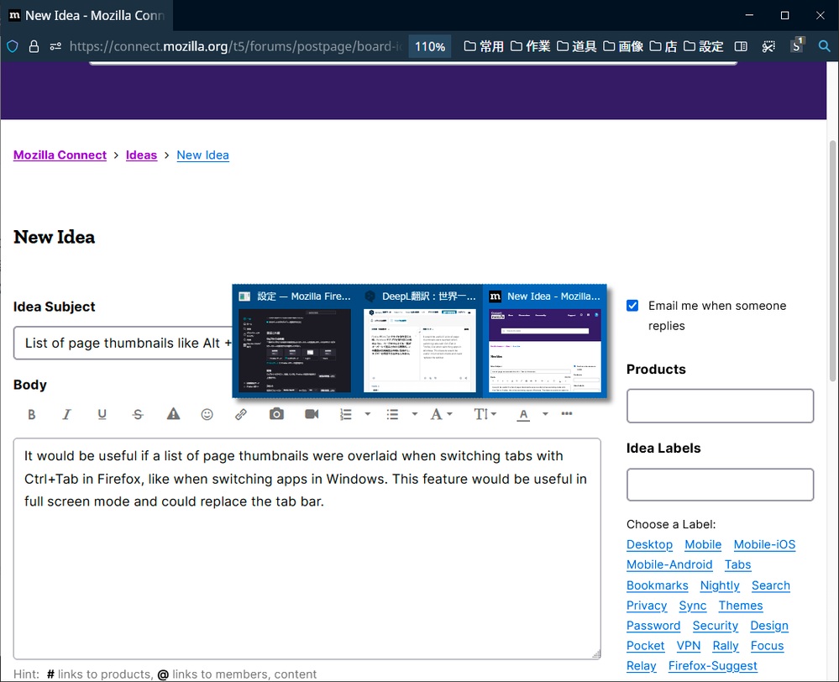Viewport: 839px width, 682px height.
Task: Click the insert link chain icon
Action: click(241, 414)
